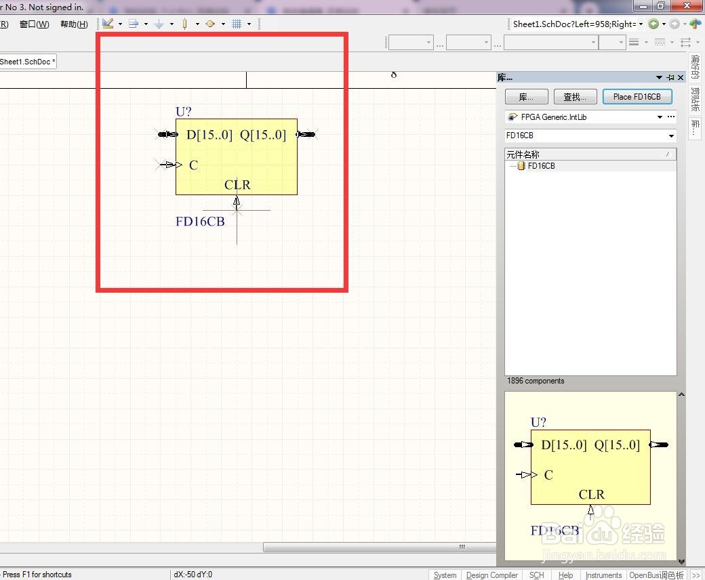705x580 pixels.
Task: Pin the Libraries panel
Action: coord(670,78)
